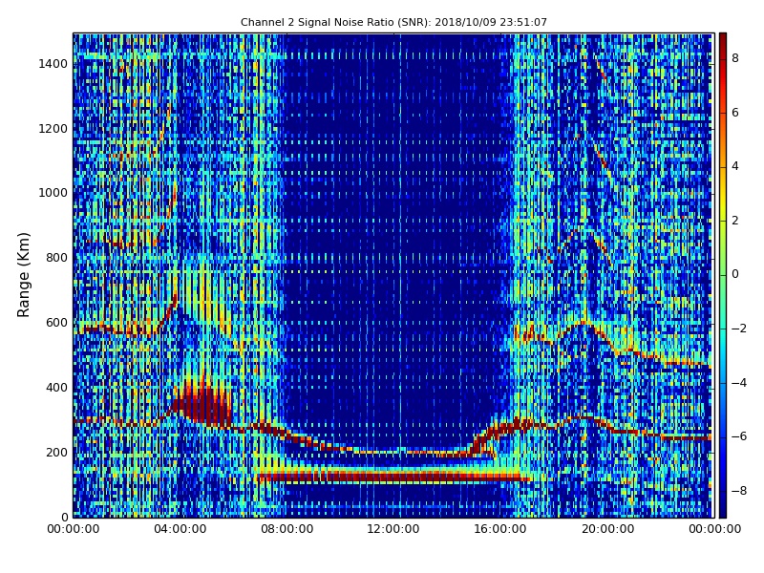Click the colorbar value −6 label

[x=739, y=436]
